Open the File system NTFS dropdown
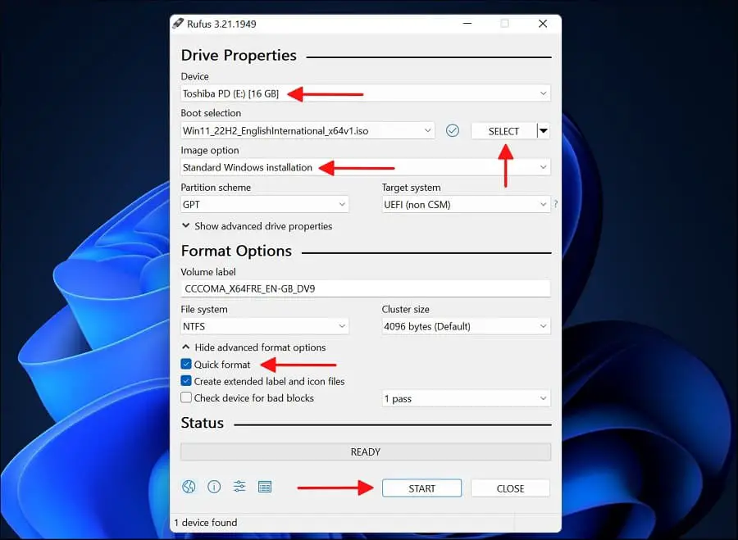The image size is (738, 540). tap(265, 326)
